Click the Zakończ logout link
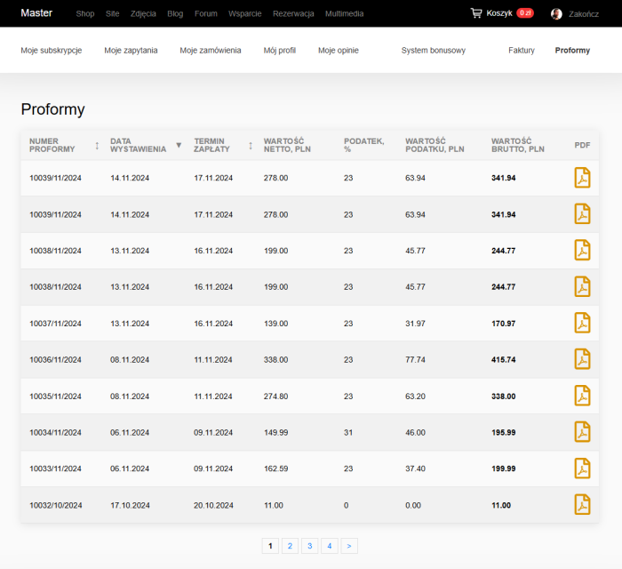Viewport: 622px width, 569px height. [585, 14]
